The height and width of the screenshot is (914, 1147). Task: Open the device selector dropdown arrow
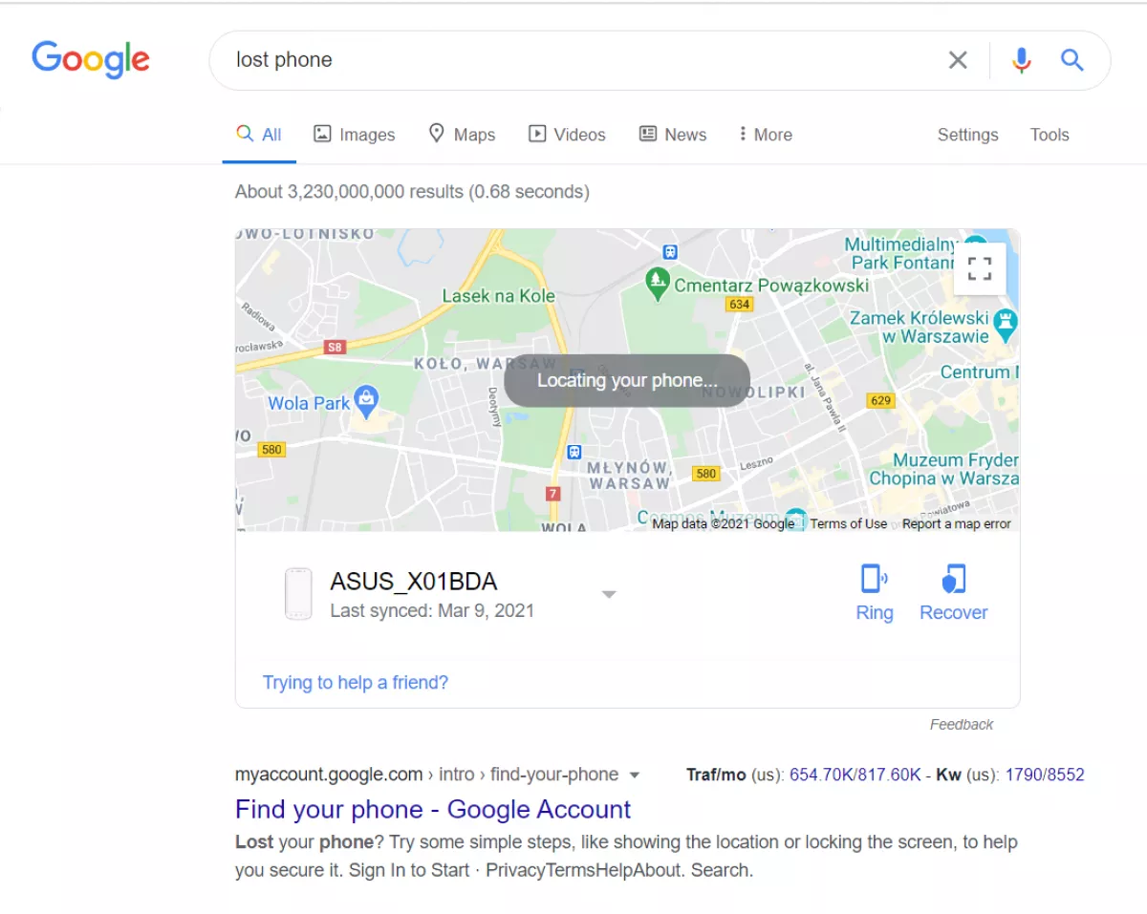tap(609, 595)
